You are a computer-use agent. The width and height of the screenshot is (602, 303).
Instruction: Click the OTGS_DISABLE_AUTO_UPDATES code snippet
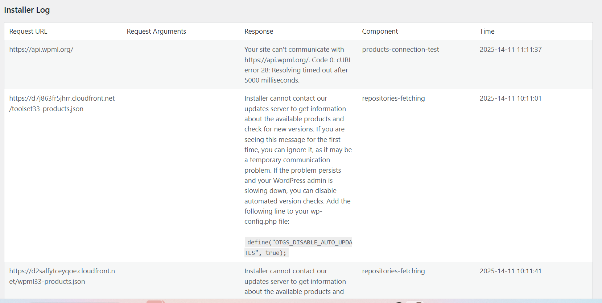298,248
